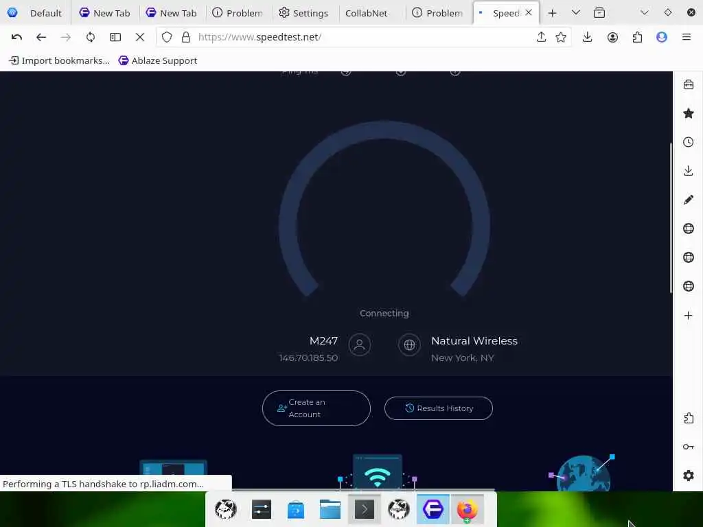Toggle the sidebar panel icon
This screenshot has width=703, height=527.
point(115,37)
